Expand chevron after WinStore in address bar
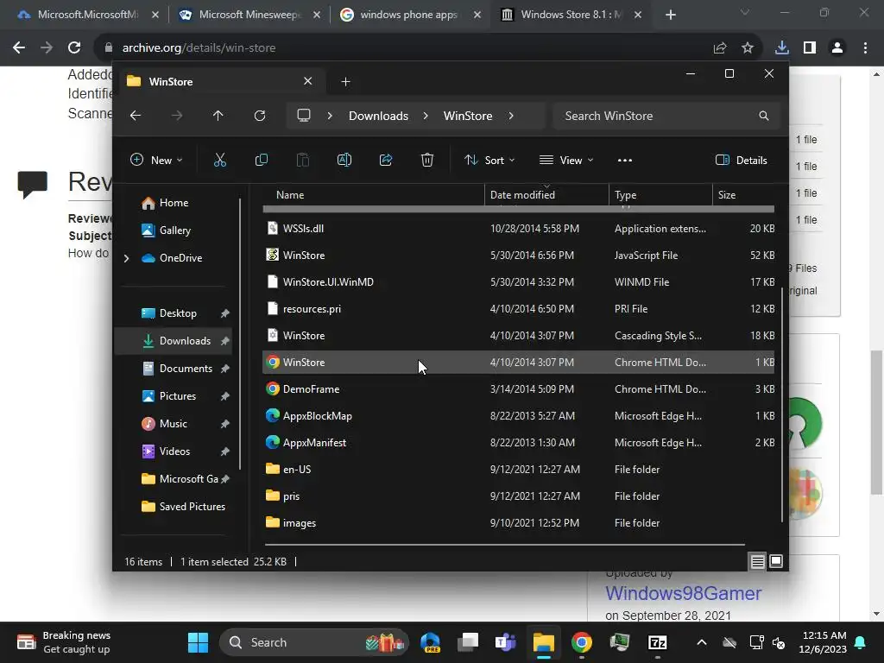 point(511,116)
